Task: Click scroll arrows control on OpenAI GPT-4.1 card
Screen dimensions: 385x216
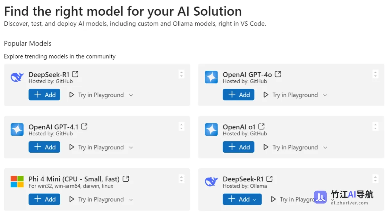Action: coord(181,126)
